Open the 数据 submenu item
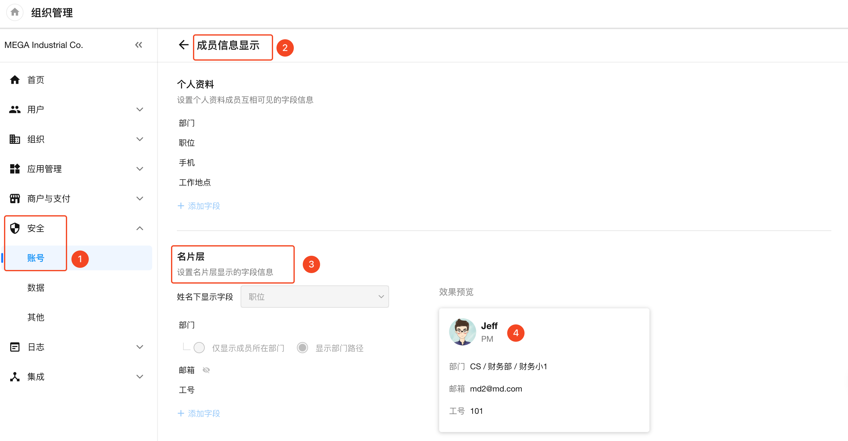The height and width of the screenshot is (441, 848). pos(36,288)
